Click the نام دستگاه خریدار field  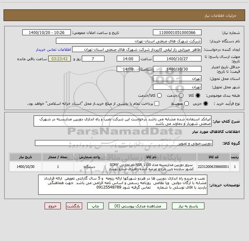point(129,41)
